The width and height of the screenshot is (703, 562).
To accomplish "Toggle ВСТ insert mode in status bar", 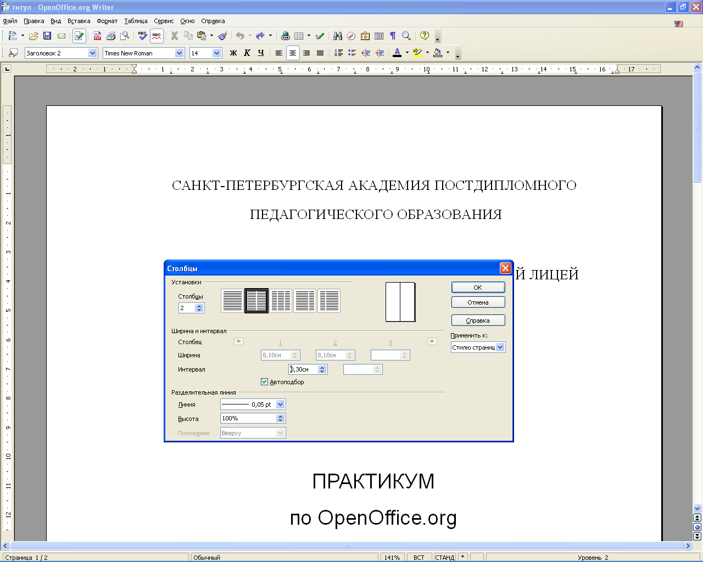I will (419, 557).
